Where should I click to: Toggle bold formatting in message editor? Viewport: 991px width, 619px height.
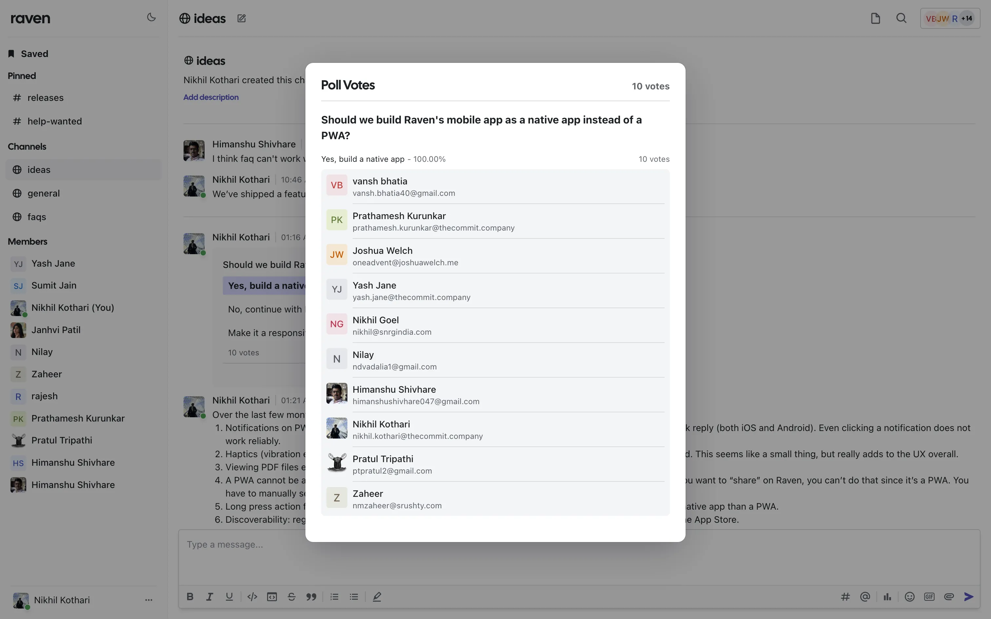(190, 596)
